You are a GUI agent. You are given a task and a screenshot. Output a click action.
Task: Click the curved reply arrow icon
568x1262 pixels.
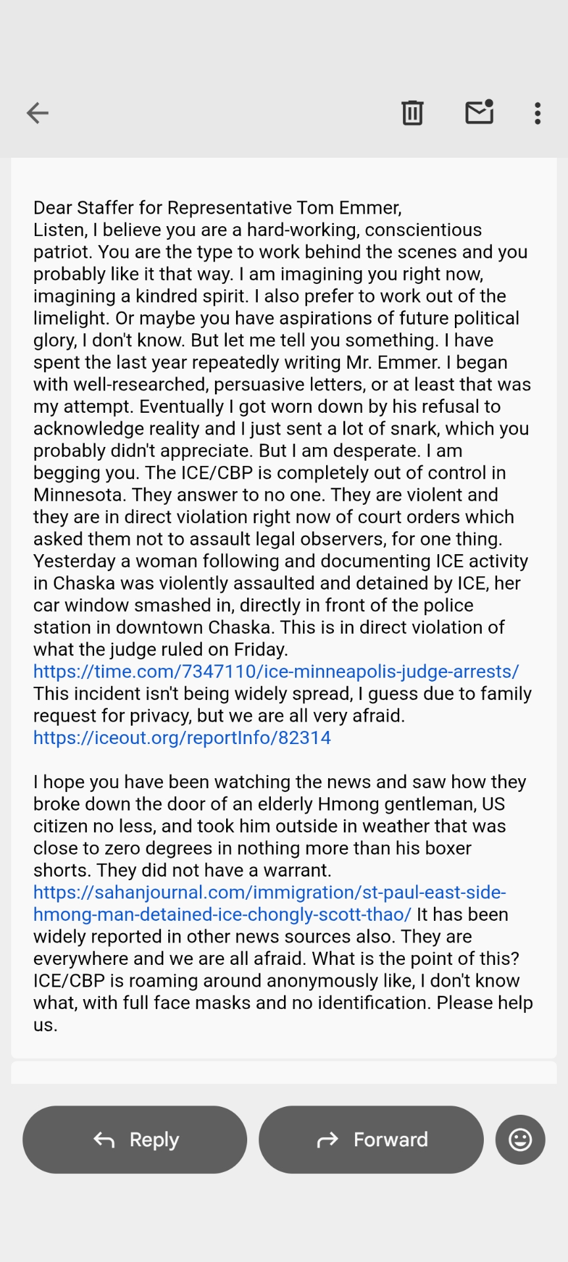pos(104,1140)
